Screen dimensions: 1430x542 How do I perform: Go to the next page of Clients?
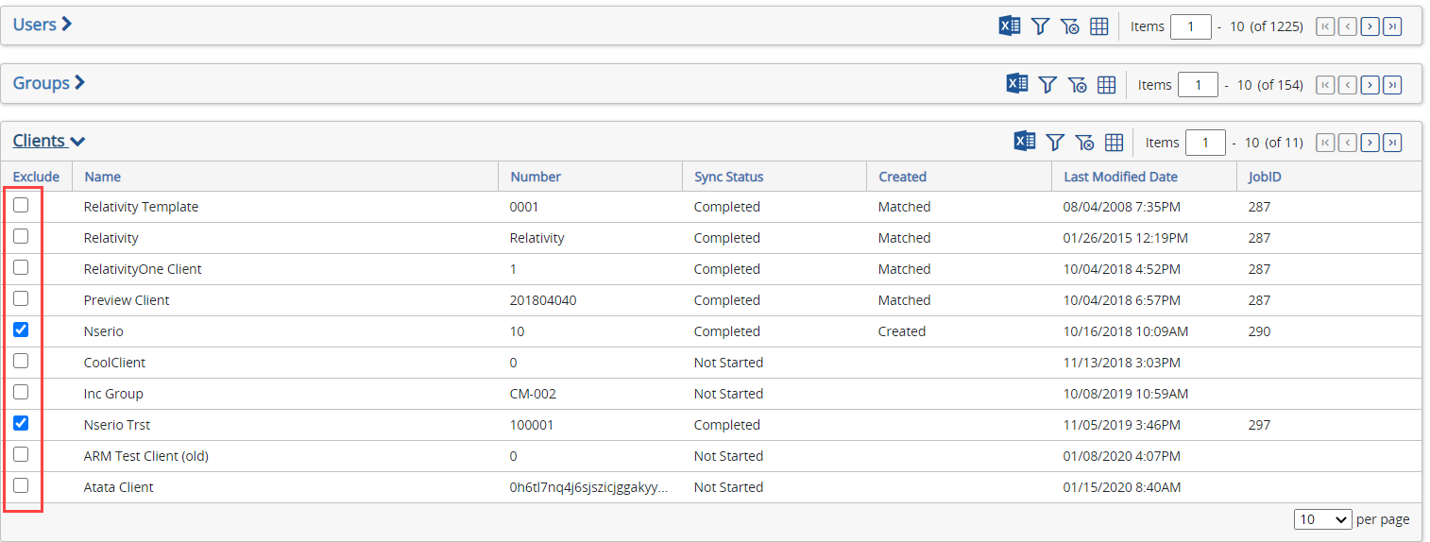1370,143
